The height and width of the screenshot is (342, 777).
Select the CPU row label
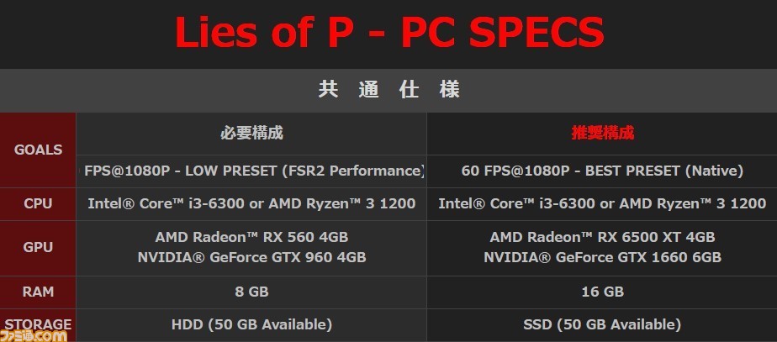38,204
